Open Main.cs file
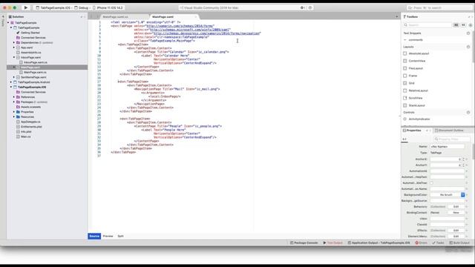 (25, 136)
